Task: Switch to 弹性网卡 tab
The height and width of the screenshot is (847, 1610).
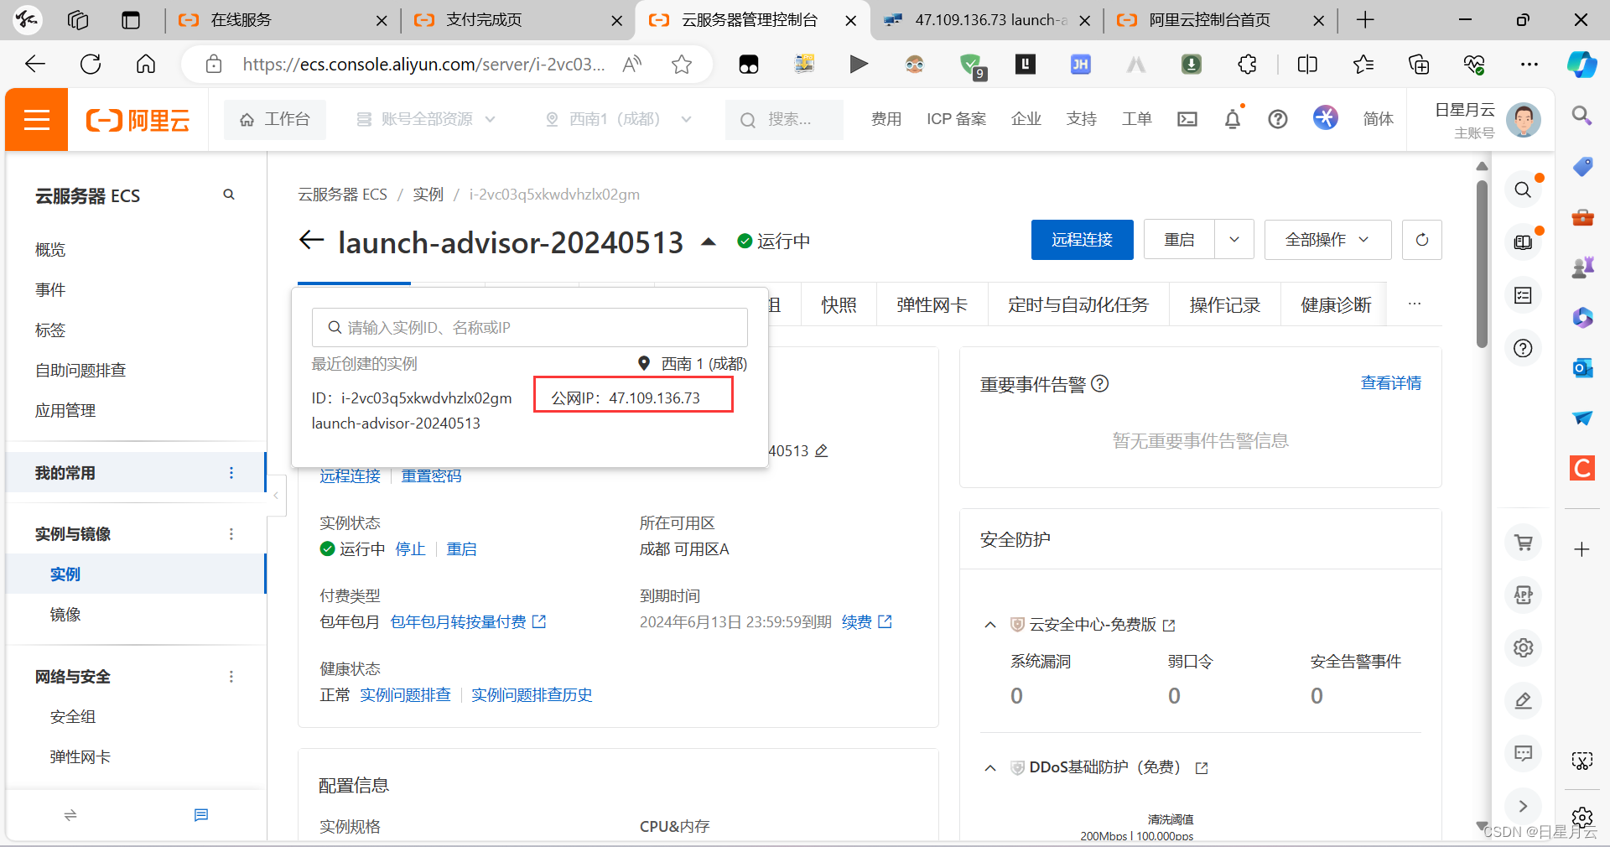Action: (x=932, y=305)
